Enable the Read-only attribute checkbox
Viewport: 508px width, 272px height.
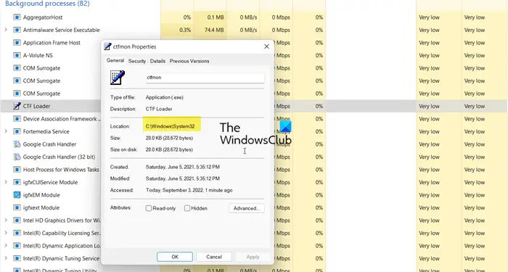[149, 208]
